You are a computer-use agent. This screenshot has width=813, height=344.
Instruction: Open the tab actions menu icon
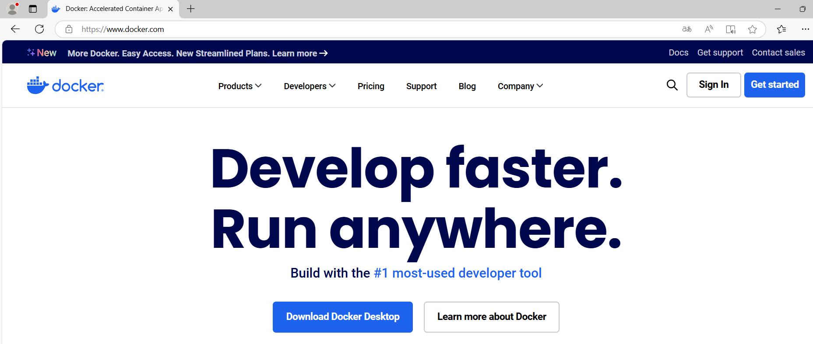click(33, 9)
